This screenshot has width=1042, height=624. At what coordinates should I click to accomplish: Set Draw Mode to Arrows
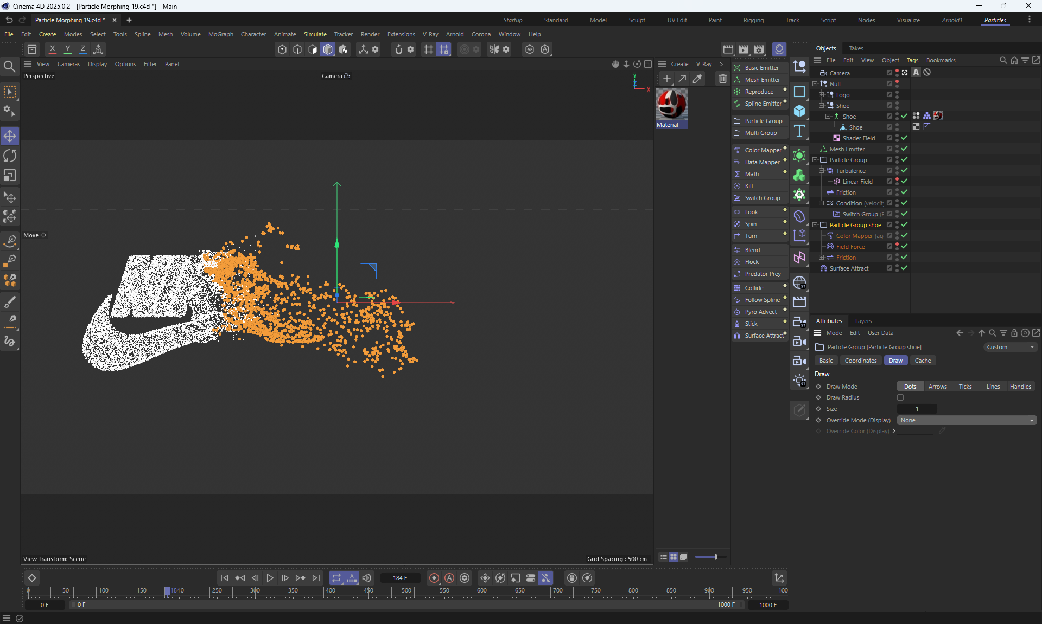coord(937,387)
